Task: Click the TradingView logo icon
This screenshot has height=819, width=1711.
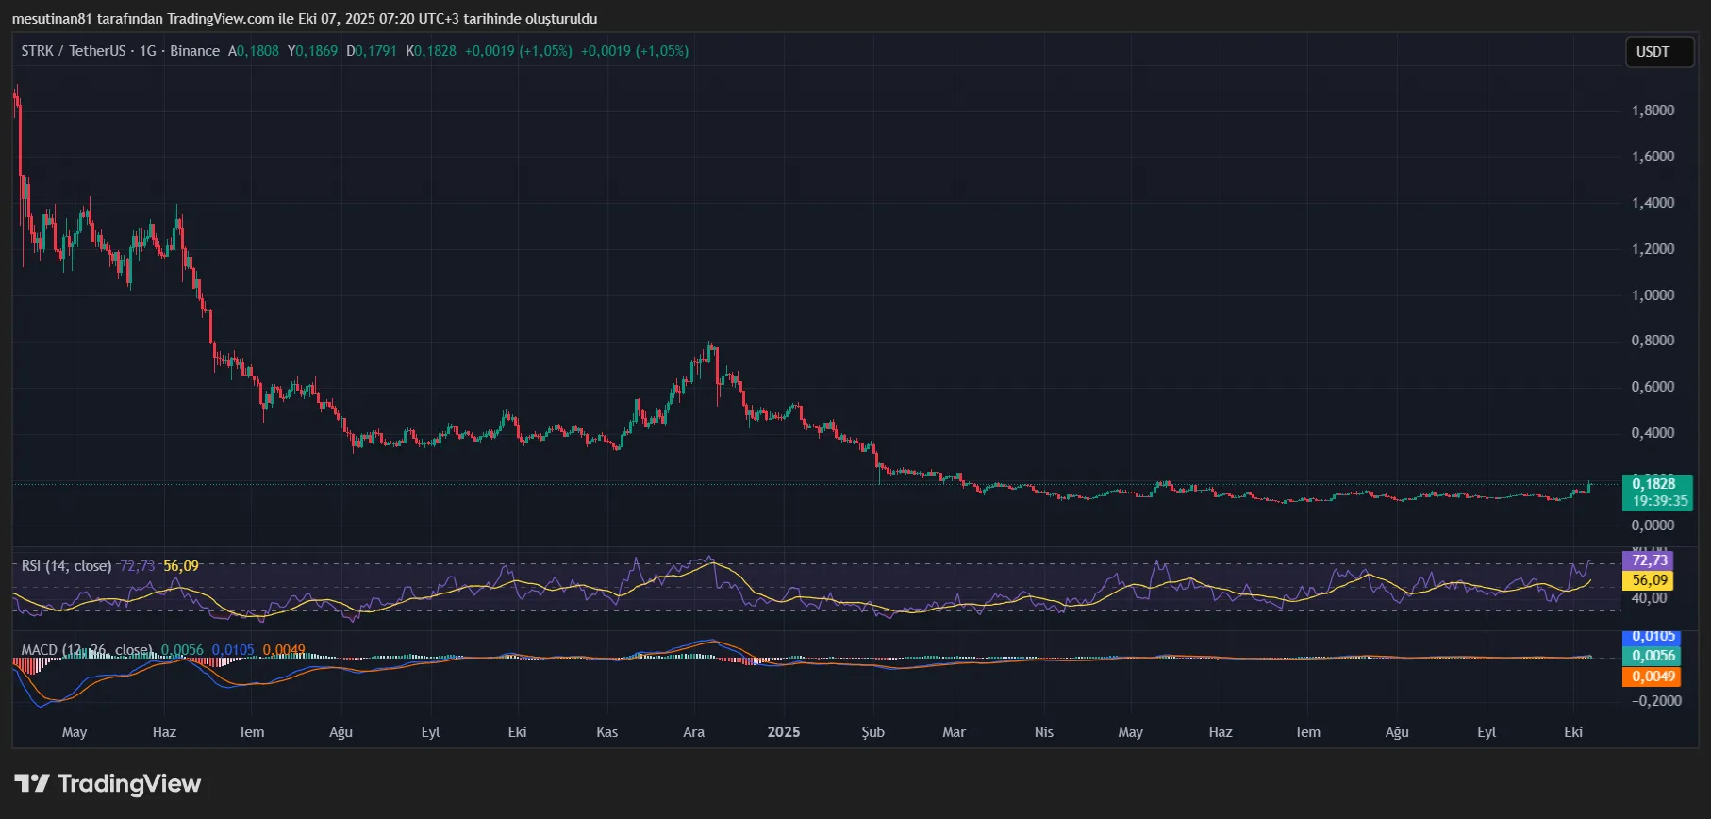Action: [x=31, y=783]
